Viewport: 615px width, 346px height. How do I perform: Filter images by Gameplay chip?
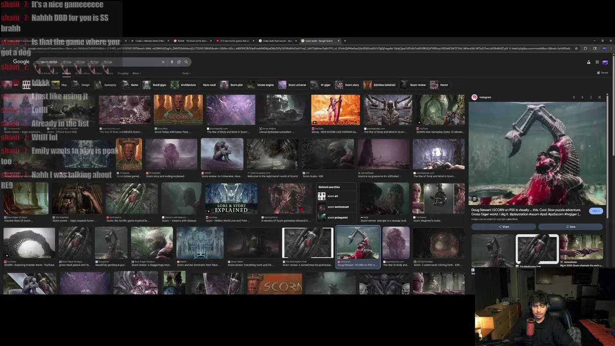click(x=106, y=85)
